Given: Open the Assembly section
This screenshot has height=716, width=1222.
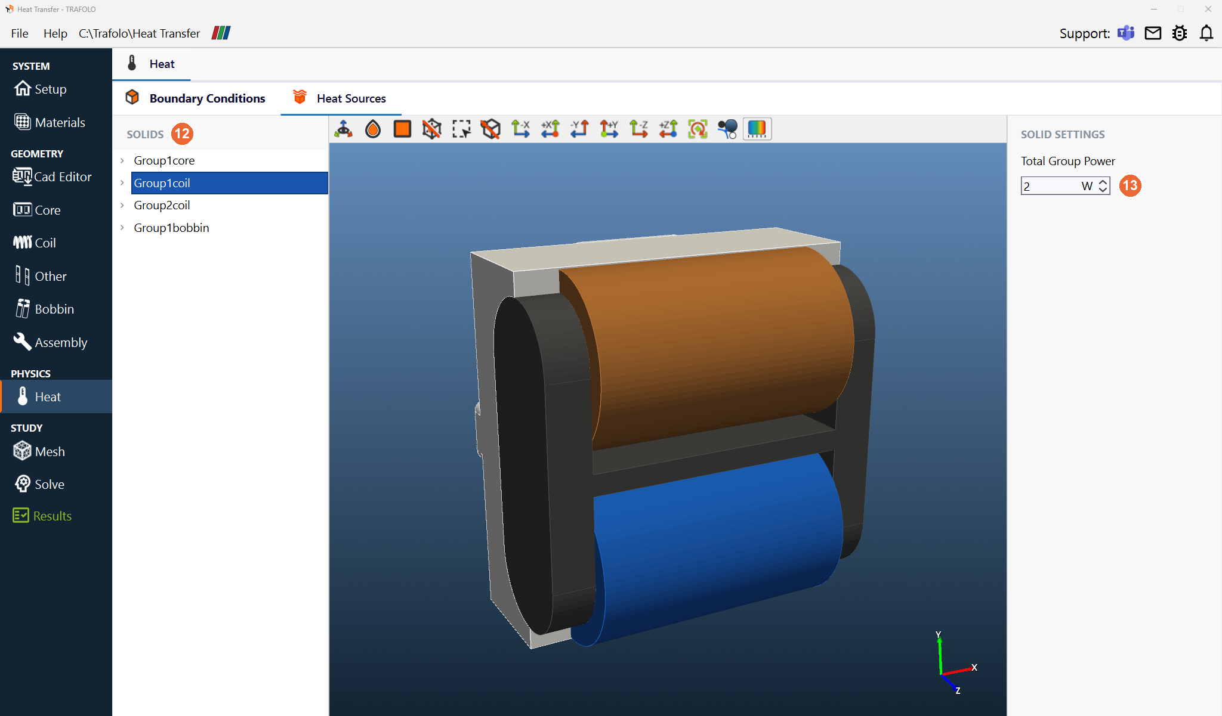Looking at the screenshot, I should [x=50, y=342].
